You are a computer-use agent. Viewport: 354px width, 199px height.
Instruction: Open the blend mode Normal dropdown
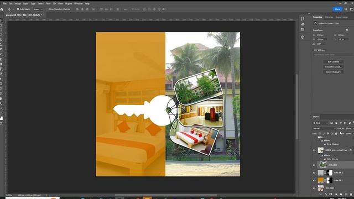tap(324, 128)
